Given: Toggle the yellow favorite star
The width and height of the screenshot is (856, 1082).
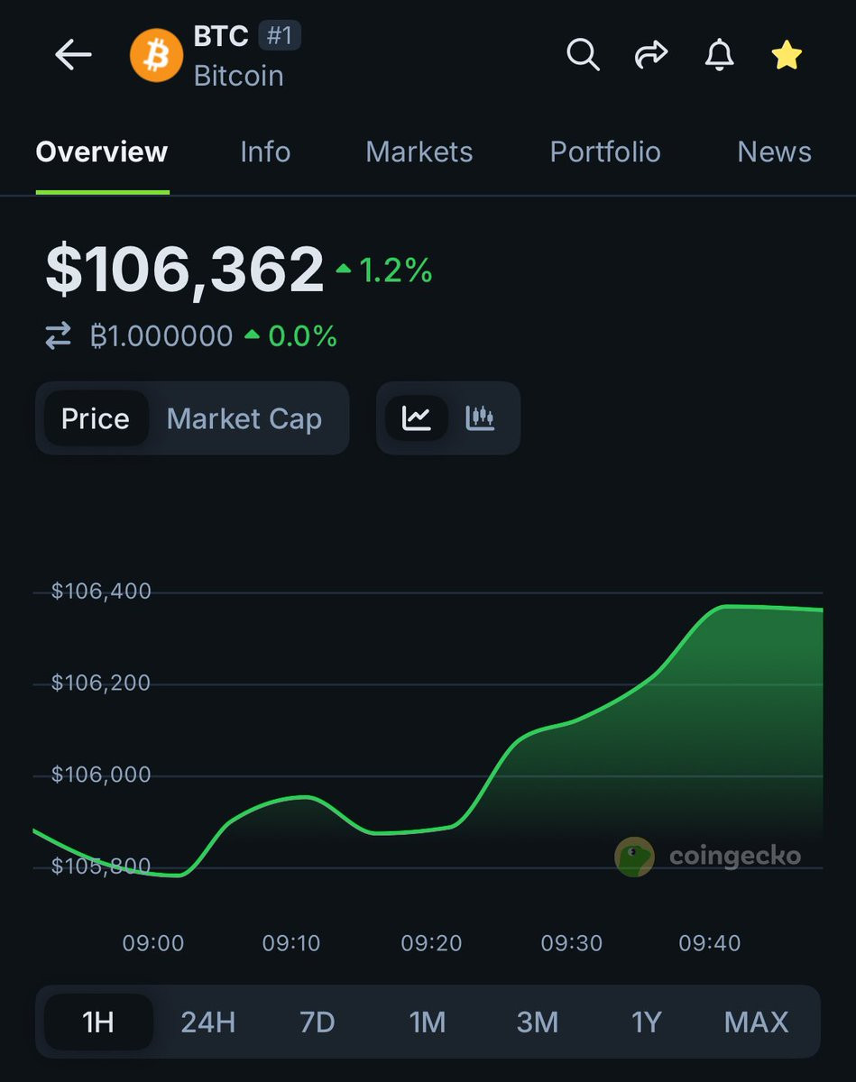Looking at the screenshot, I should tap(787, 55).
